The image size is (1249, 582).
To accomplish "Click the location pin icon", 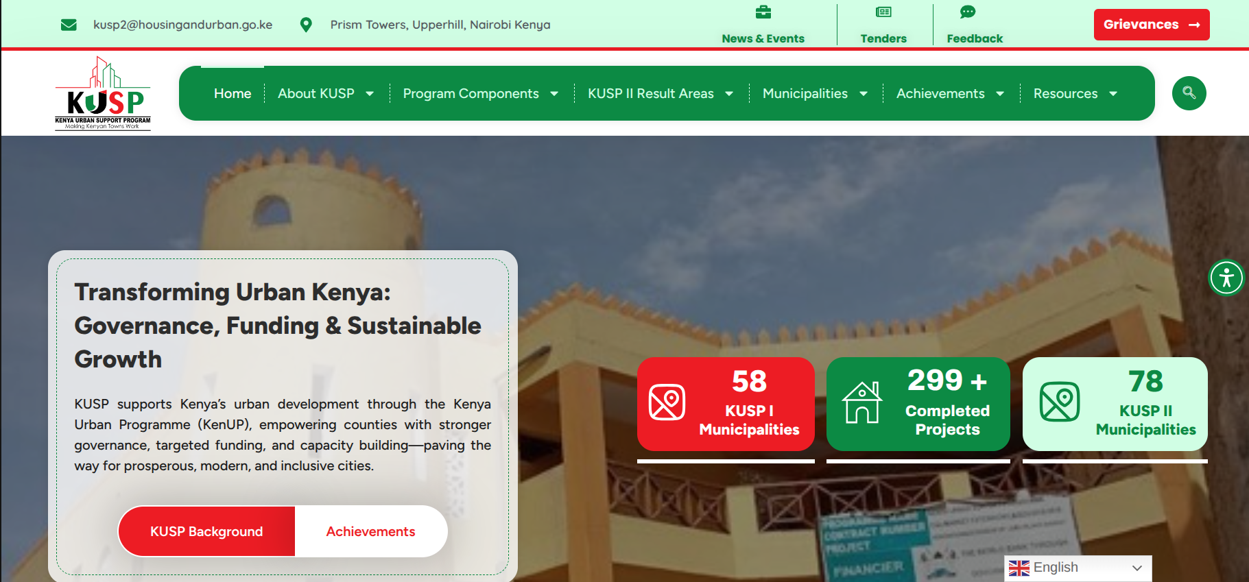I will coord(307,25).
